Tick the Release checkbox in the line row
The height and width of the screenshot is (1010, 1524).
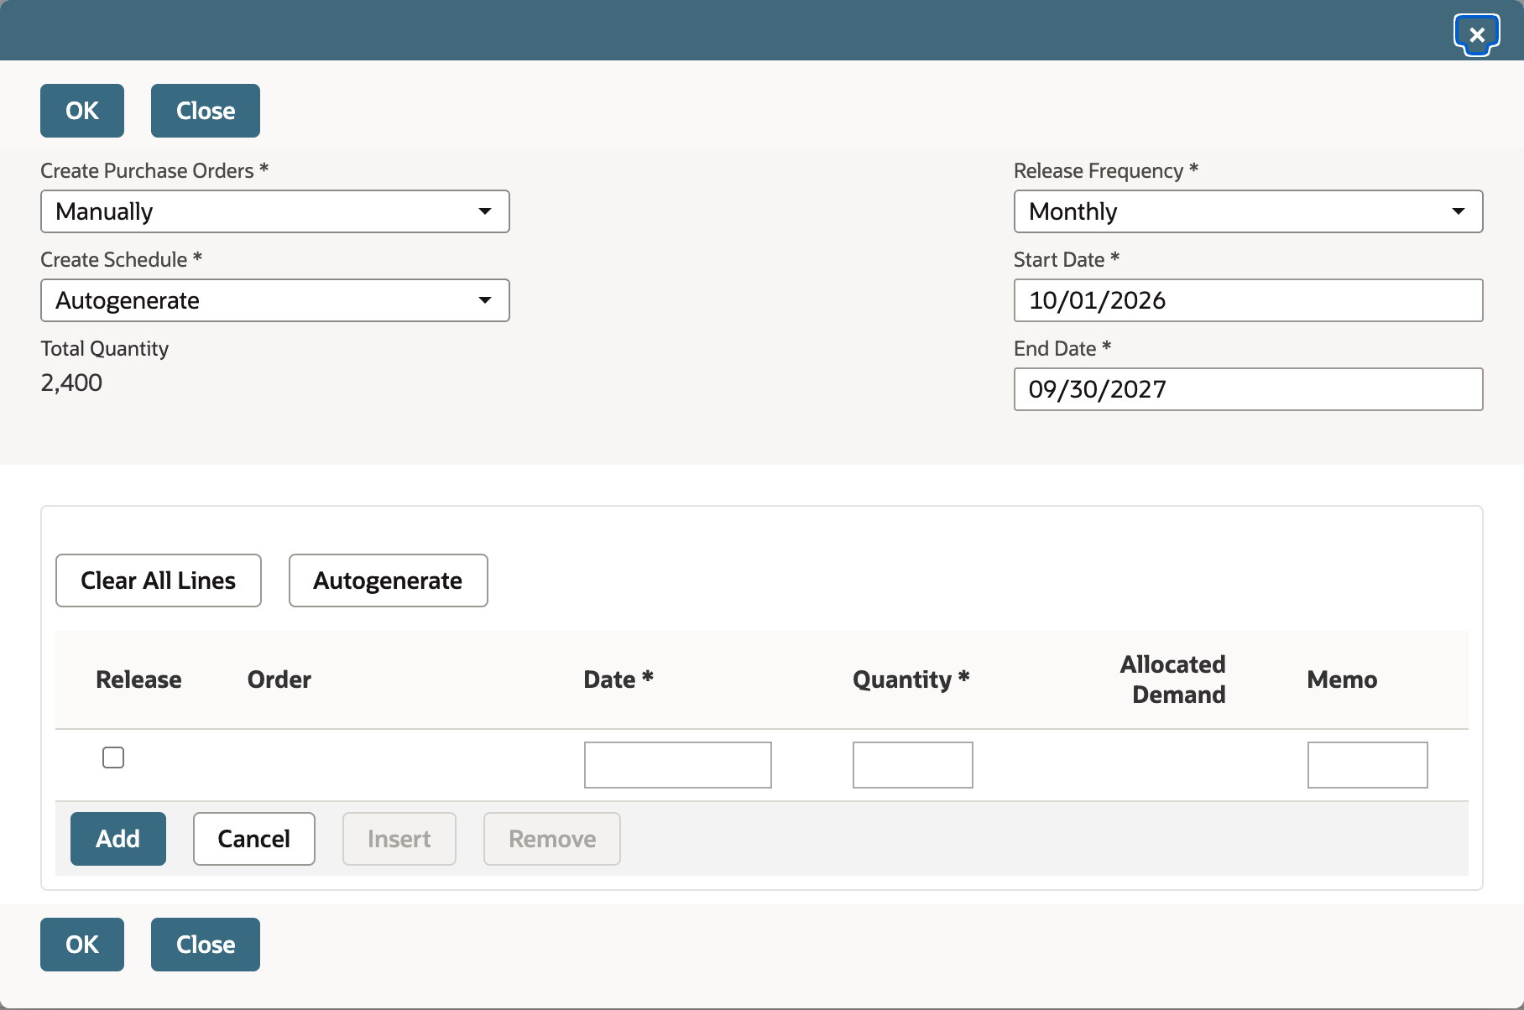coord(113,757)
